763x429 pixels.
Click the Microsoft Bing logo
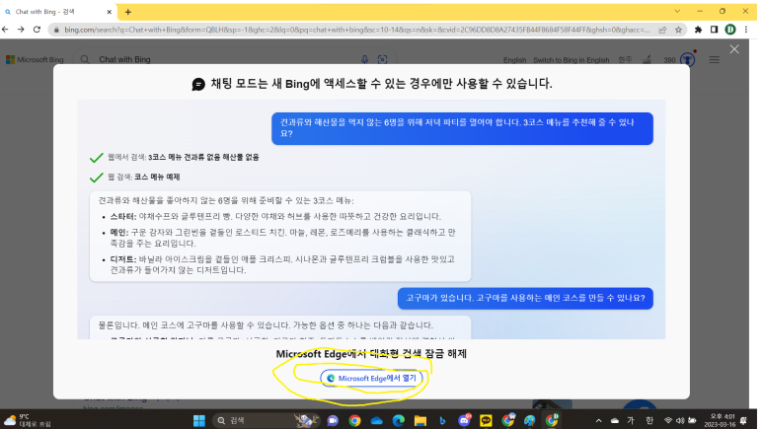35,60
